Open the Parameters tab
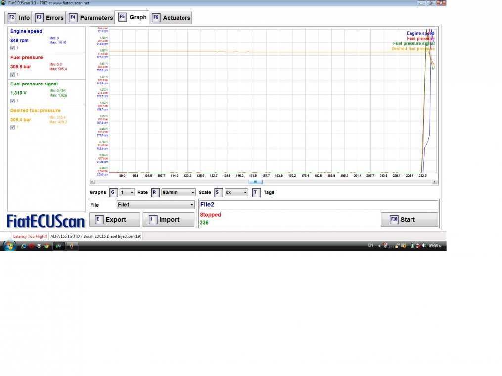This screenshot has height=376, width=502. pyautogui.click(x=91, y=18)
